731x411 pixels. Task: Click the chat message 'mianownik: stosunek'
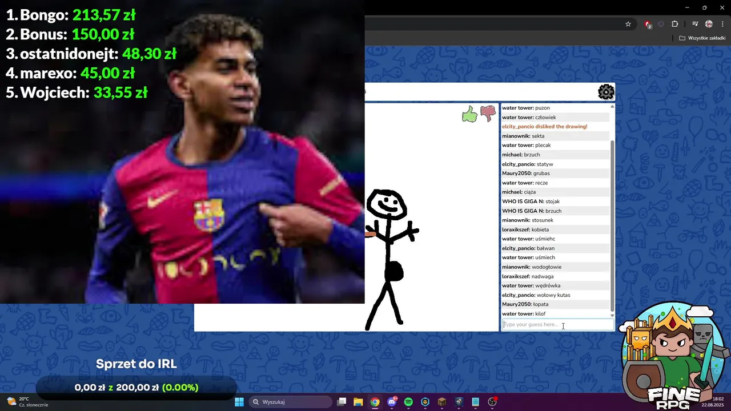pyautogui.click(x=528, y=220)
